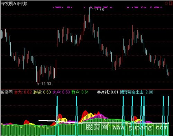Select the 博弈资金出击: 2.00 indicator value
The image size is (173, 136).
137,92
